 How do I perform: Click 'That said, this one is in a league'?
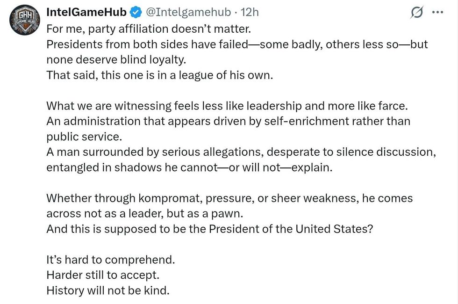[159, 75]
